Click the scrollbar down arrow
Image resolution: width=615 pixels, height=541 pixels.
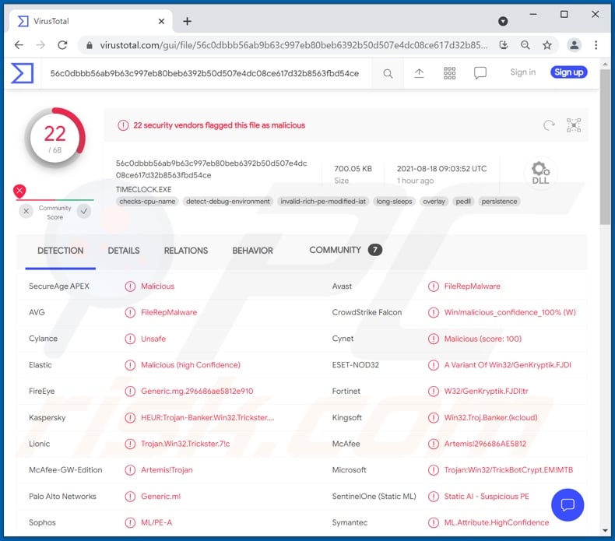click(x=605, y=531)
